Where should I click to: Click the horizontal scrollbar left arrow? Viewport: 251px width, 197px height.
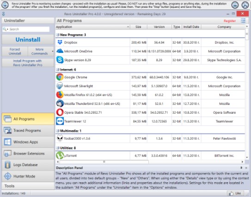58,162
